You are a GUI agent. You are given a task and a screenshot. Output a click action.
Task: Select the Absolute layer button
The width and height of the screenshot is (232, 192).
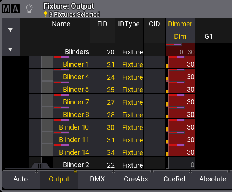point(213,179)
